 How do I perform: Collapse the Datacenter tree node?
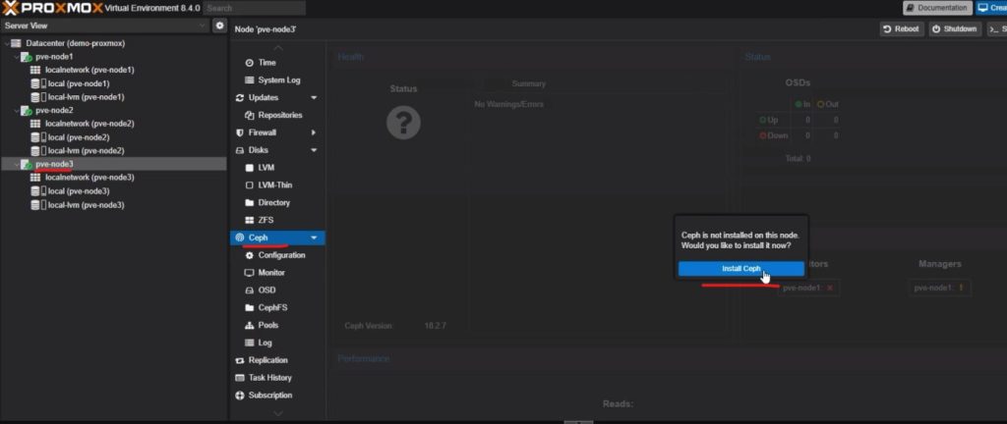pos(7,43)
